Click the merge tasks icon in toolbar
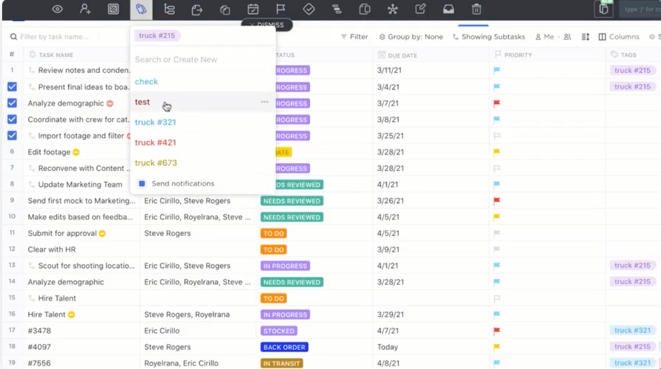661x369 pixels. (365, 9)
